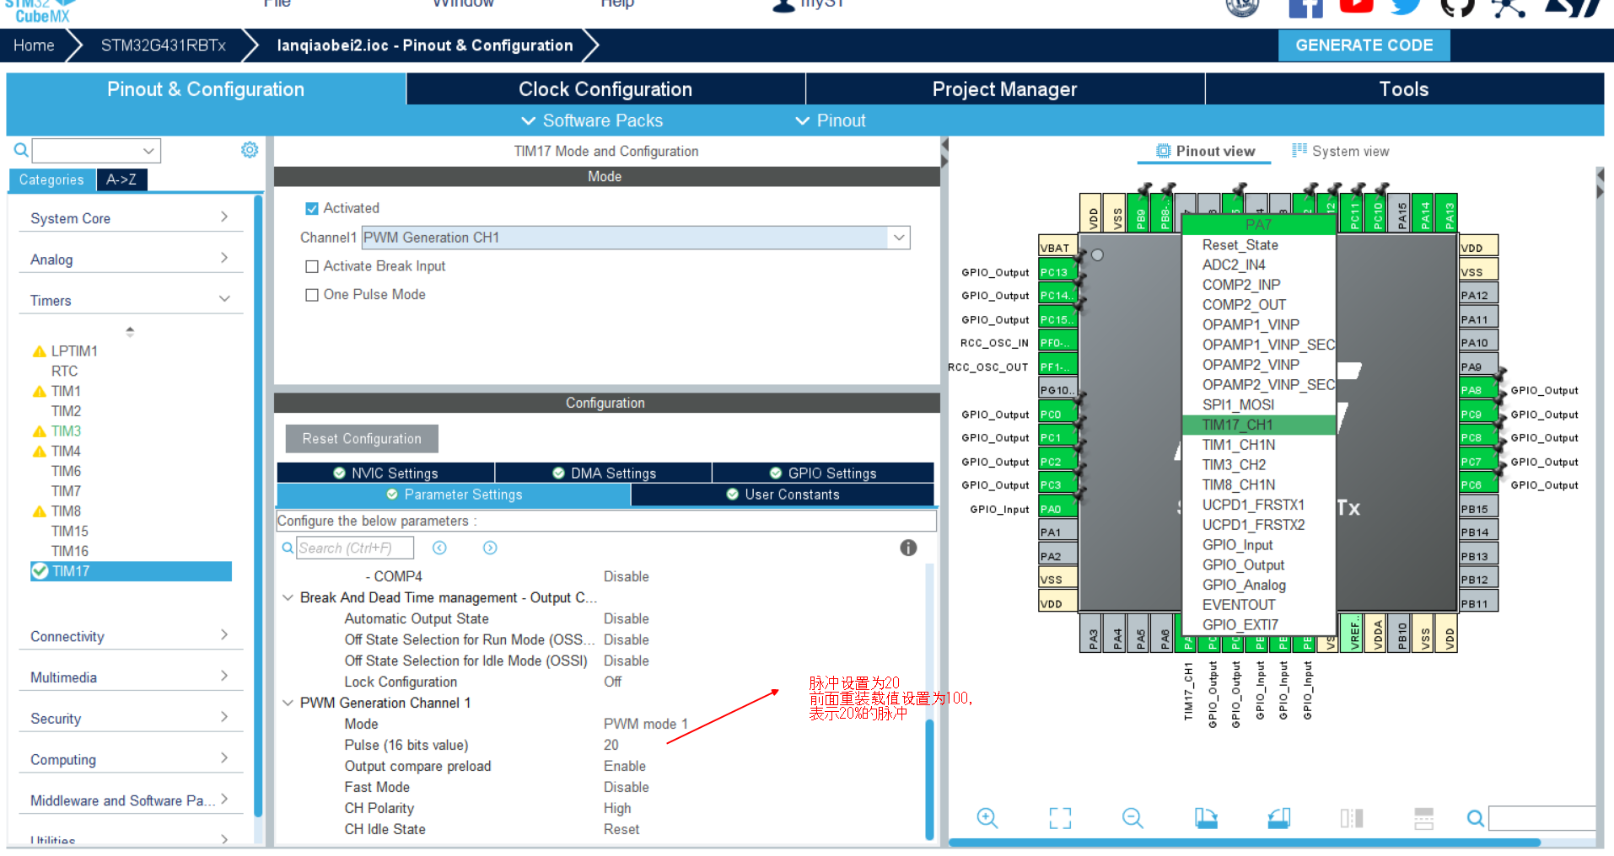Zoom in on the pinout view

coord(987,817)
